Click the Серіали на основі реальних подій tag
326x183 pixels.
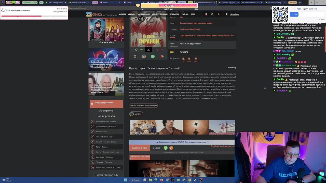(143, 105)
